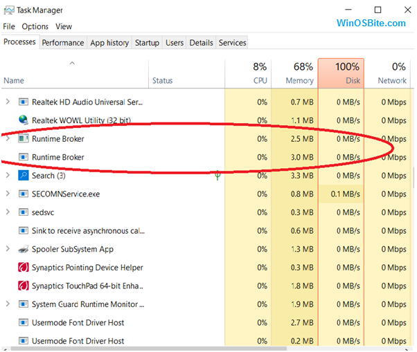This screenshot has height=352, width=417.
Task: Switch to the Details tab
Action: click(x=201, y=43)
